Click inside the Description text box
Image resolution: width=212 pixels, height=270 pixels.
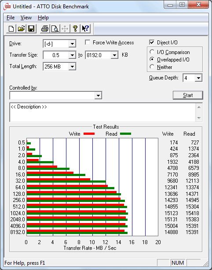pos(102,112)
